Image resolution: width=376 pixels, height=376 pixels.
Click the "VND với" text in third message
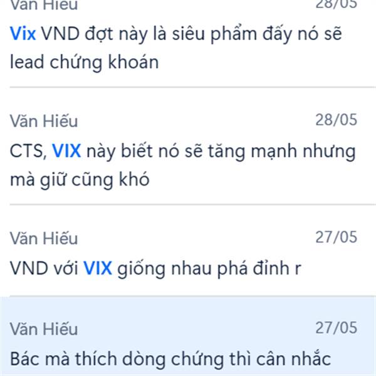(44, 268)
